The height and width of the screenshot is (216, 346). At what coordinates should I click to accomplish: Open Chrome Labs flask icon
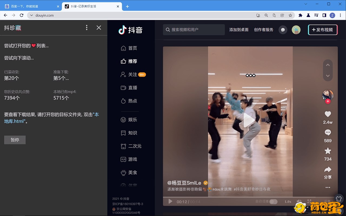(308, 15)
